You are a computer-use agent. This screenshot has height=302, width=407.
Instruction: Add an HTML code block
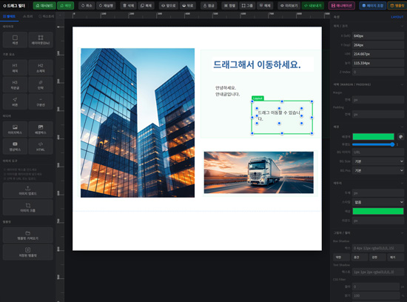point(41,147)
